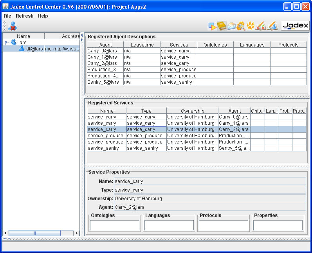This screenshot has width=312, height=253.
Task: Click the remove agent icon with red X
Action: (x=13, y=26)
